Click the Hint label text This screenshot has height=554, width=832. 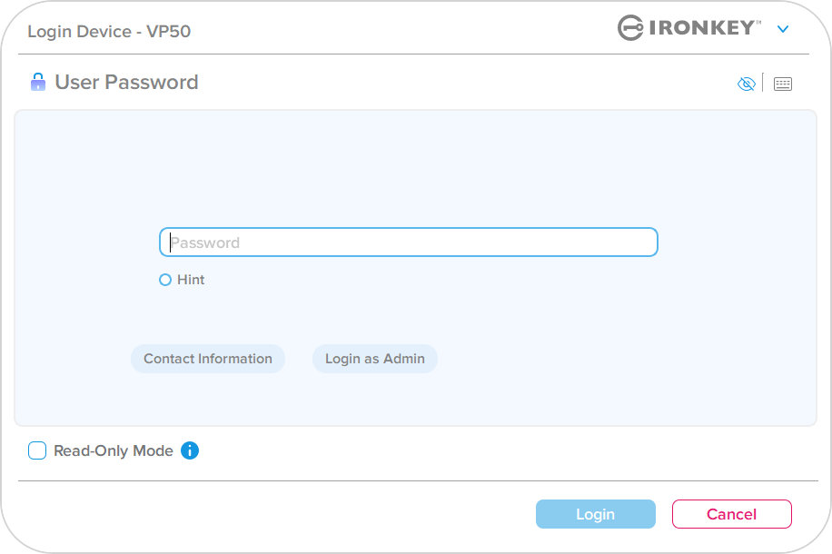(191, 280)
